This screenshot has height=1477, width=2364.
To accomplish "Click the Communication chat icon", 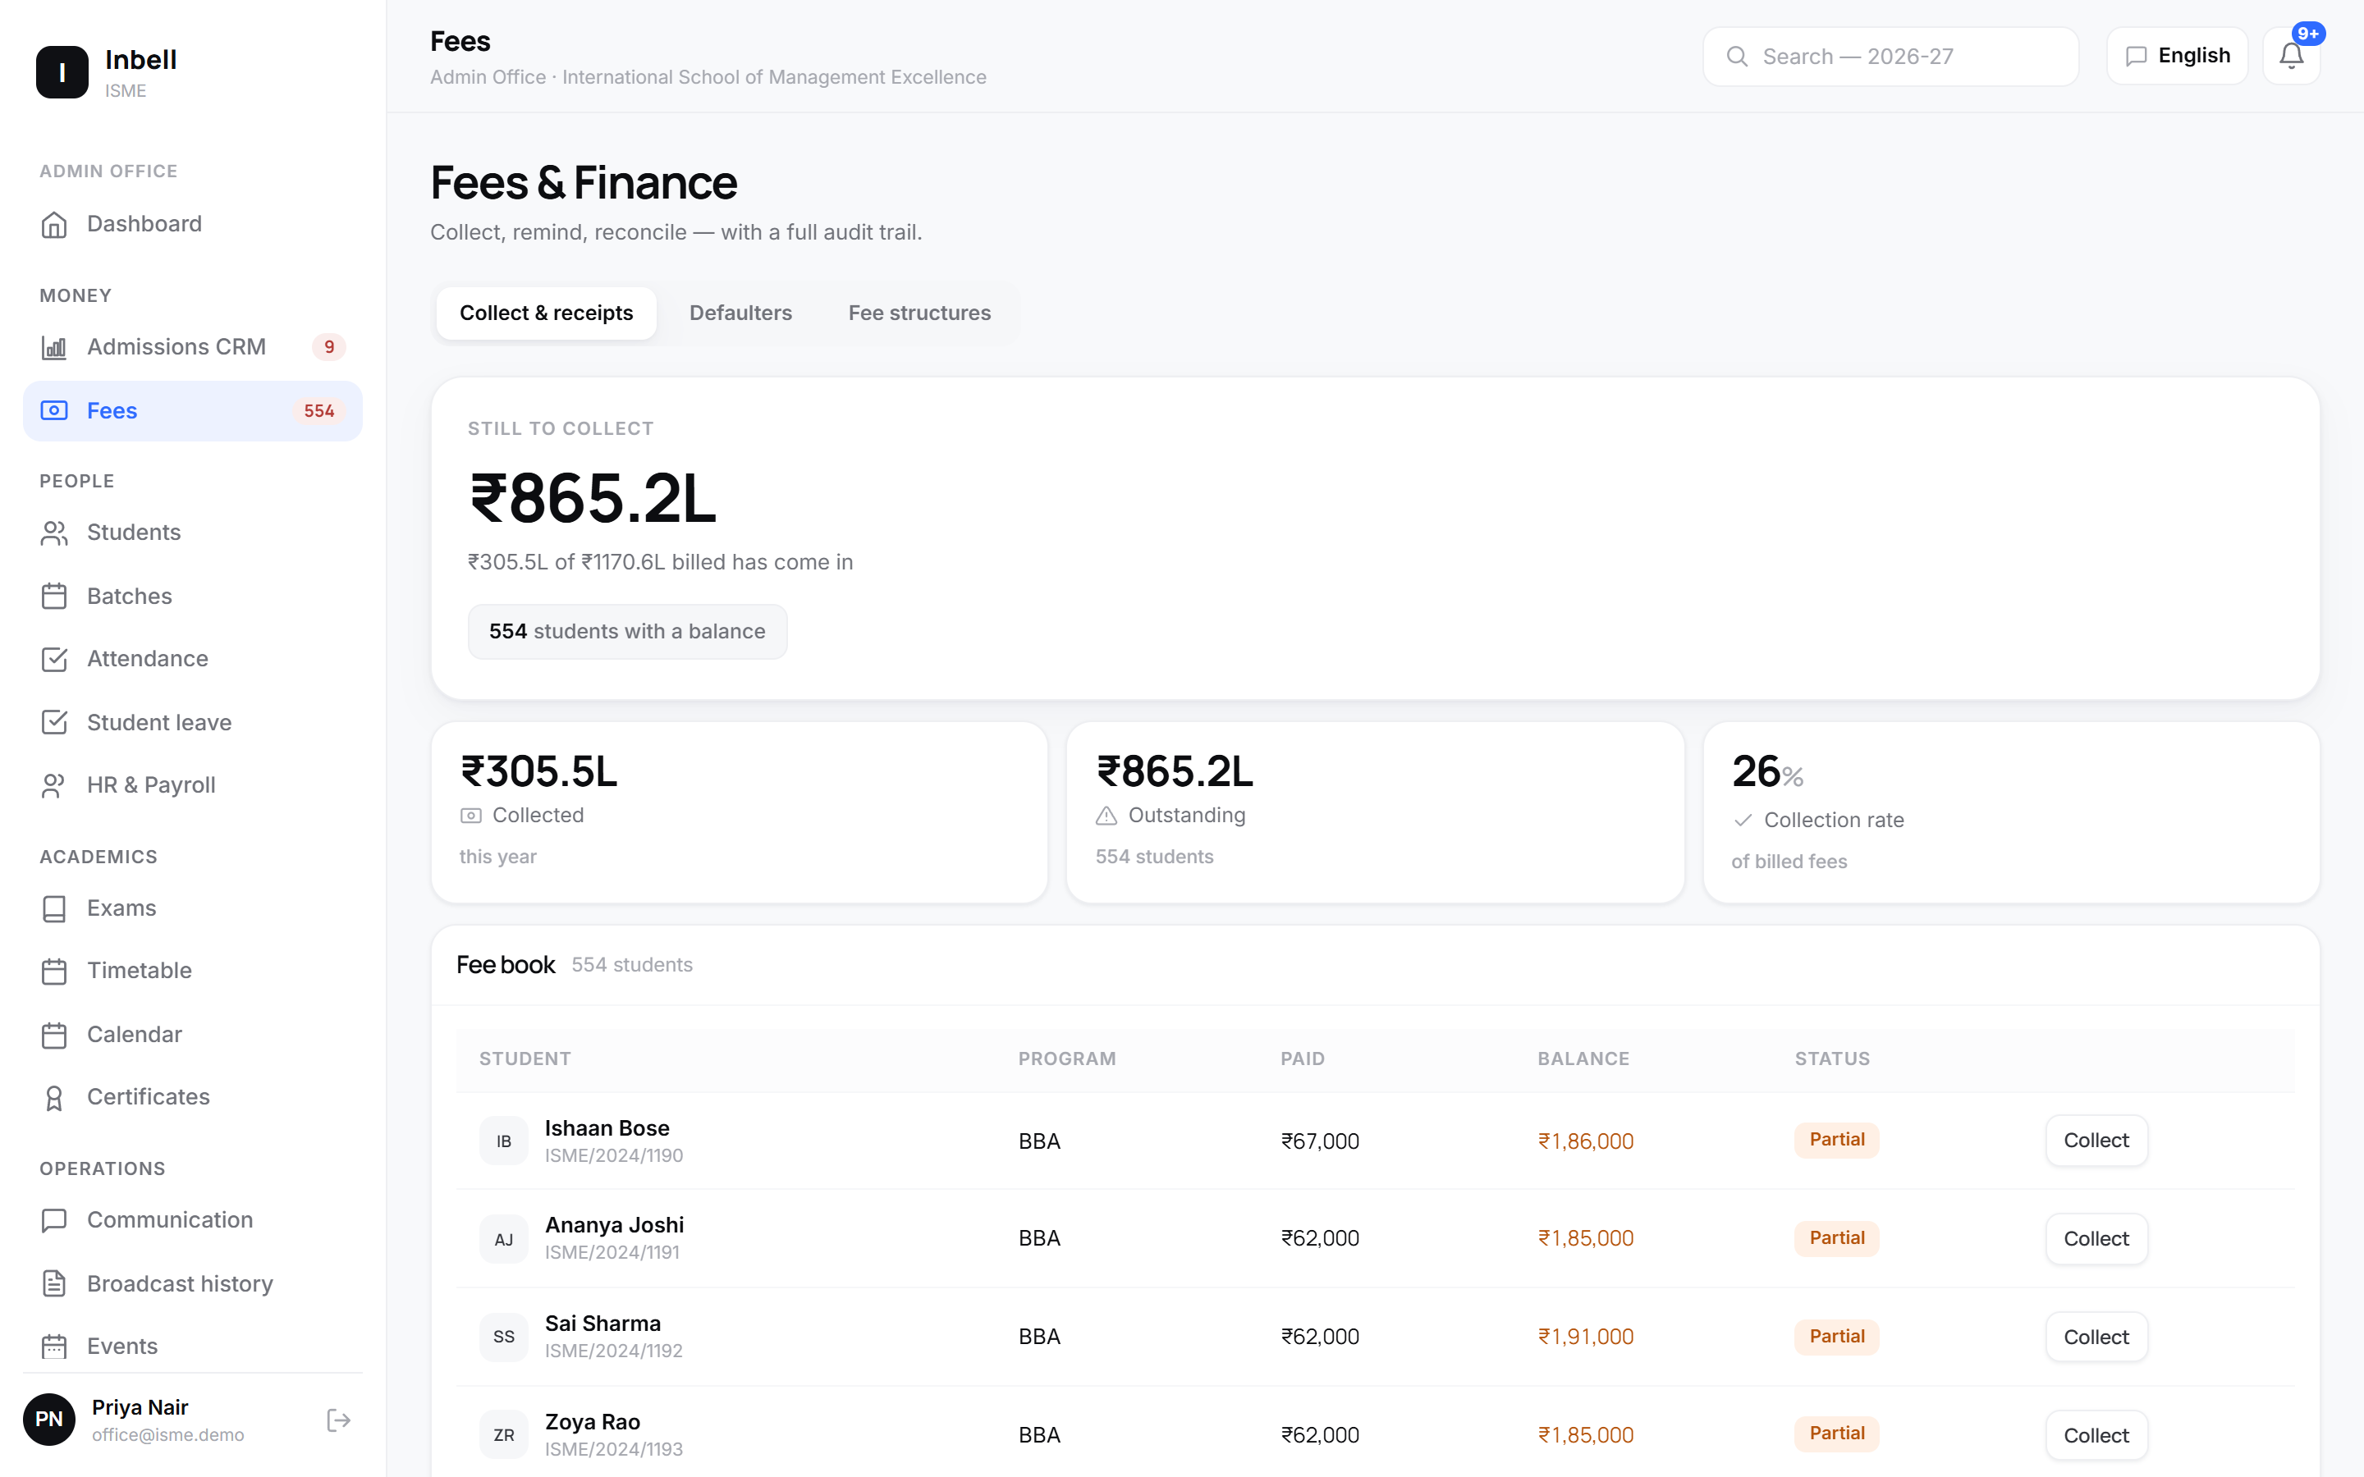I will tap(53, 1220).
